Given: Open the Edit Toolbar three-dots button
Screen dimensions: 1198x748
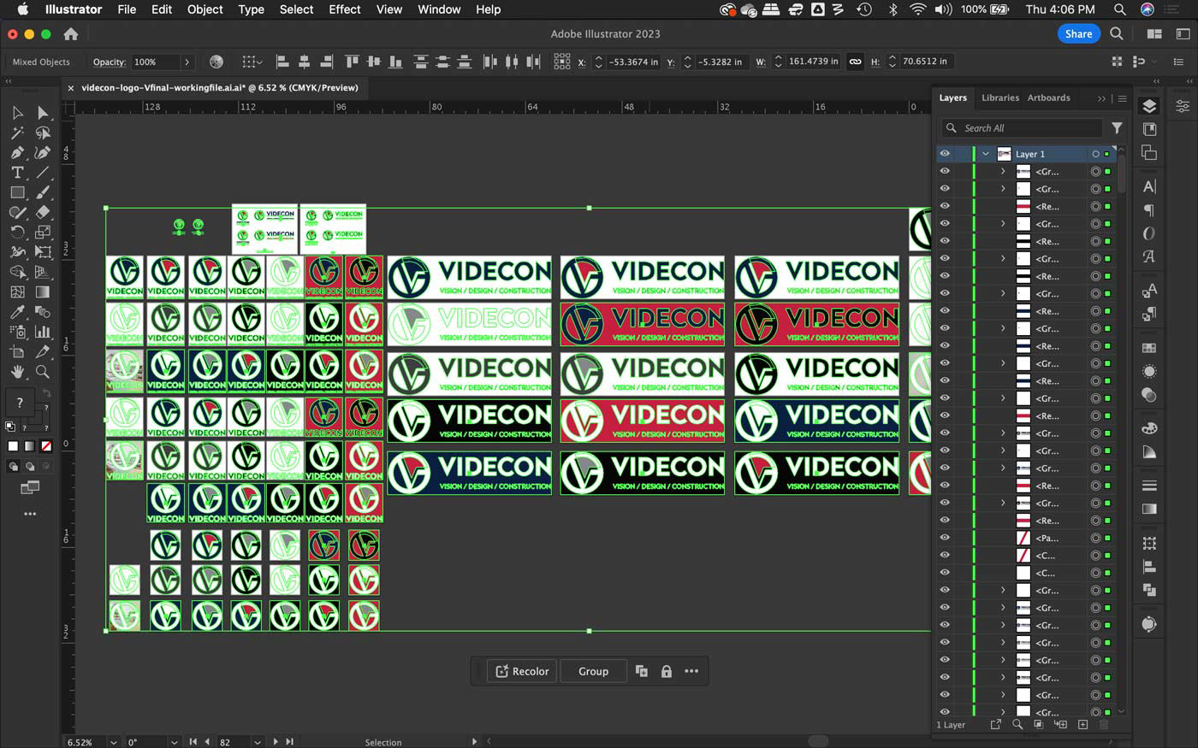Looking at the screenshot, I should [30, 514].
